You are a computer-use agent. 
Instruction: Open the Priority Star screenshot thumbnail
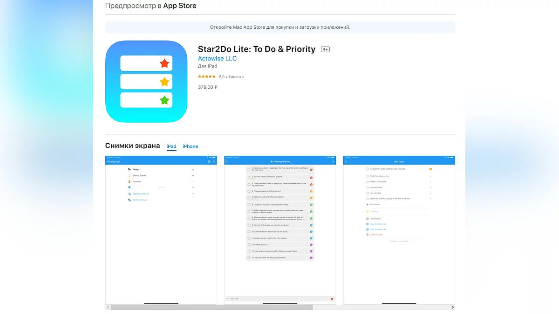click(161, 230)
